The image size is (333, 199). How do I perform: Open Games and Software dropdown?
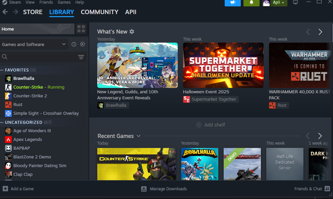tap(34, 44)
